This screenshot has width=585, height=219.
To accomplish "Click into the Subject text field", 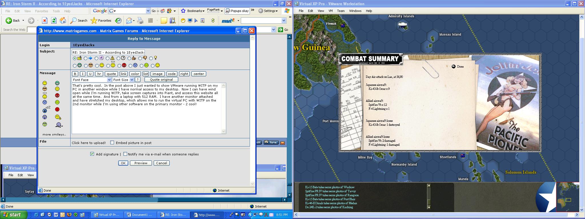I will (108, 52).
